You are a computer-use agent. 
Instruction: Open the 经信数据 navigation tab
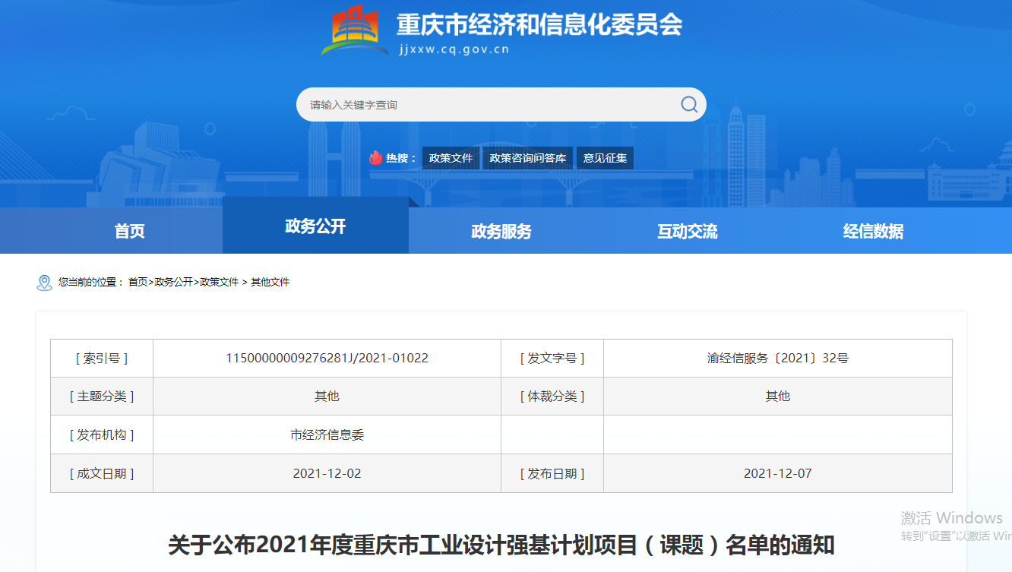pos(873,231)
